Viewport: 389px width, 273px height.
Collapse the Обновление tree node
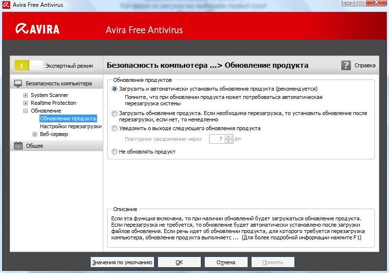coord(25,111)
